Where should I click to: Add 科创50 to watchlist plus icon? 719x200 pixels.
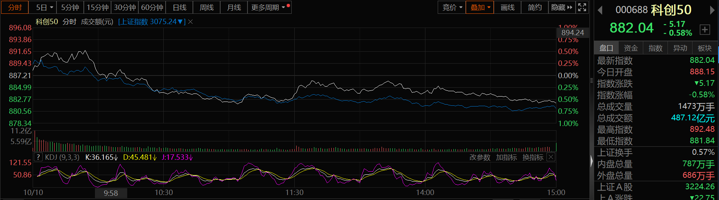click(705, 30)
